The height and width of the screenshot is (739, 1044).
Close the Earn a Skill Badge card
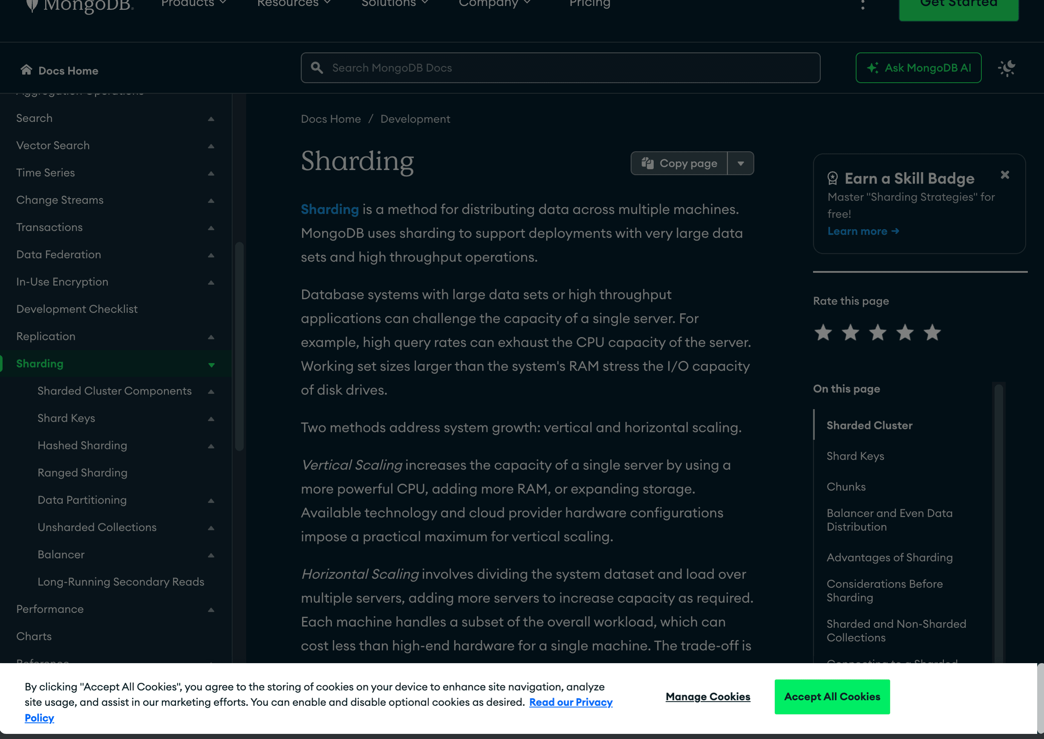tap(1005, 175)
